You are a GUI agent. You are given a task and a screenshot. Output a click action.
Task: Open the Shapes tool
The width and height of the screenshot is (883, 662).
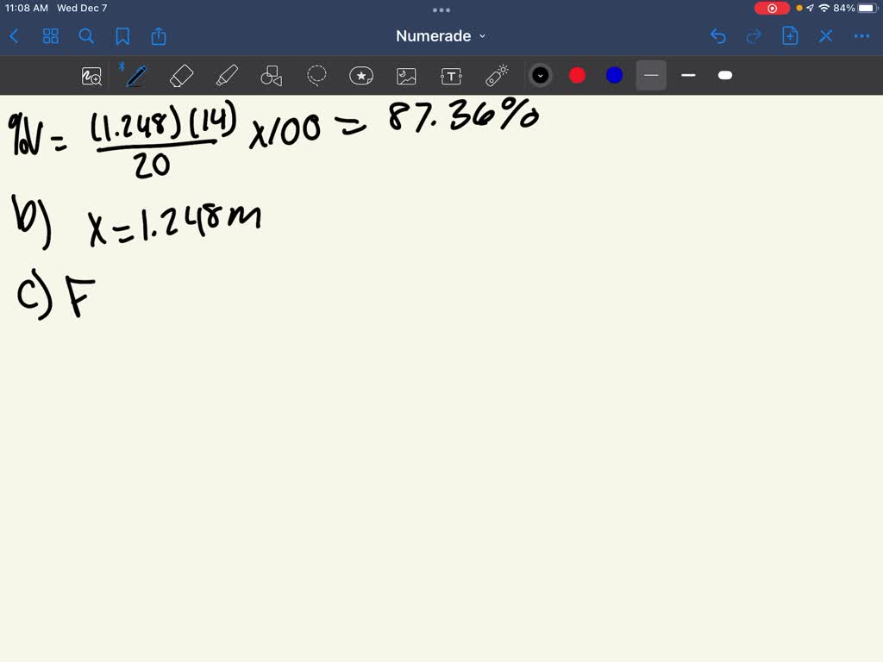pos(272,76)
